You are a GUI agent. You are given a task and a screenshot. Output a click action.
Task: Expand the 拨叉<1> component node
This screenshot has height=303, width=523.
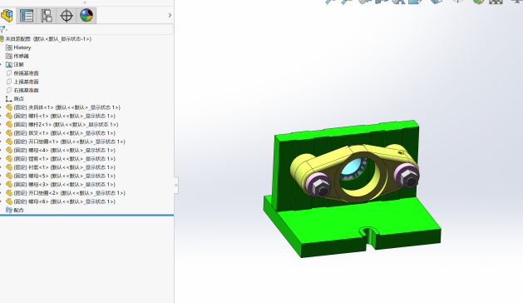(x=2, y=133)
